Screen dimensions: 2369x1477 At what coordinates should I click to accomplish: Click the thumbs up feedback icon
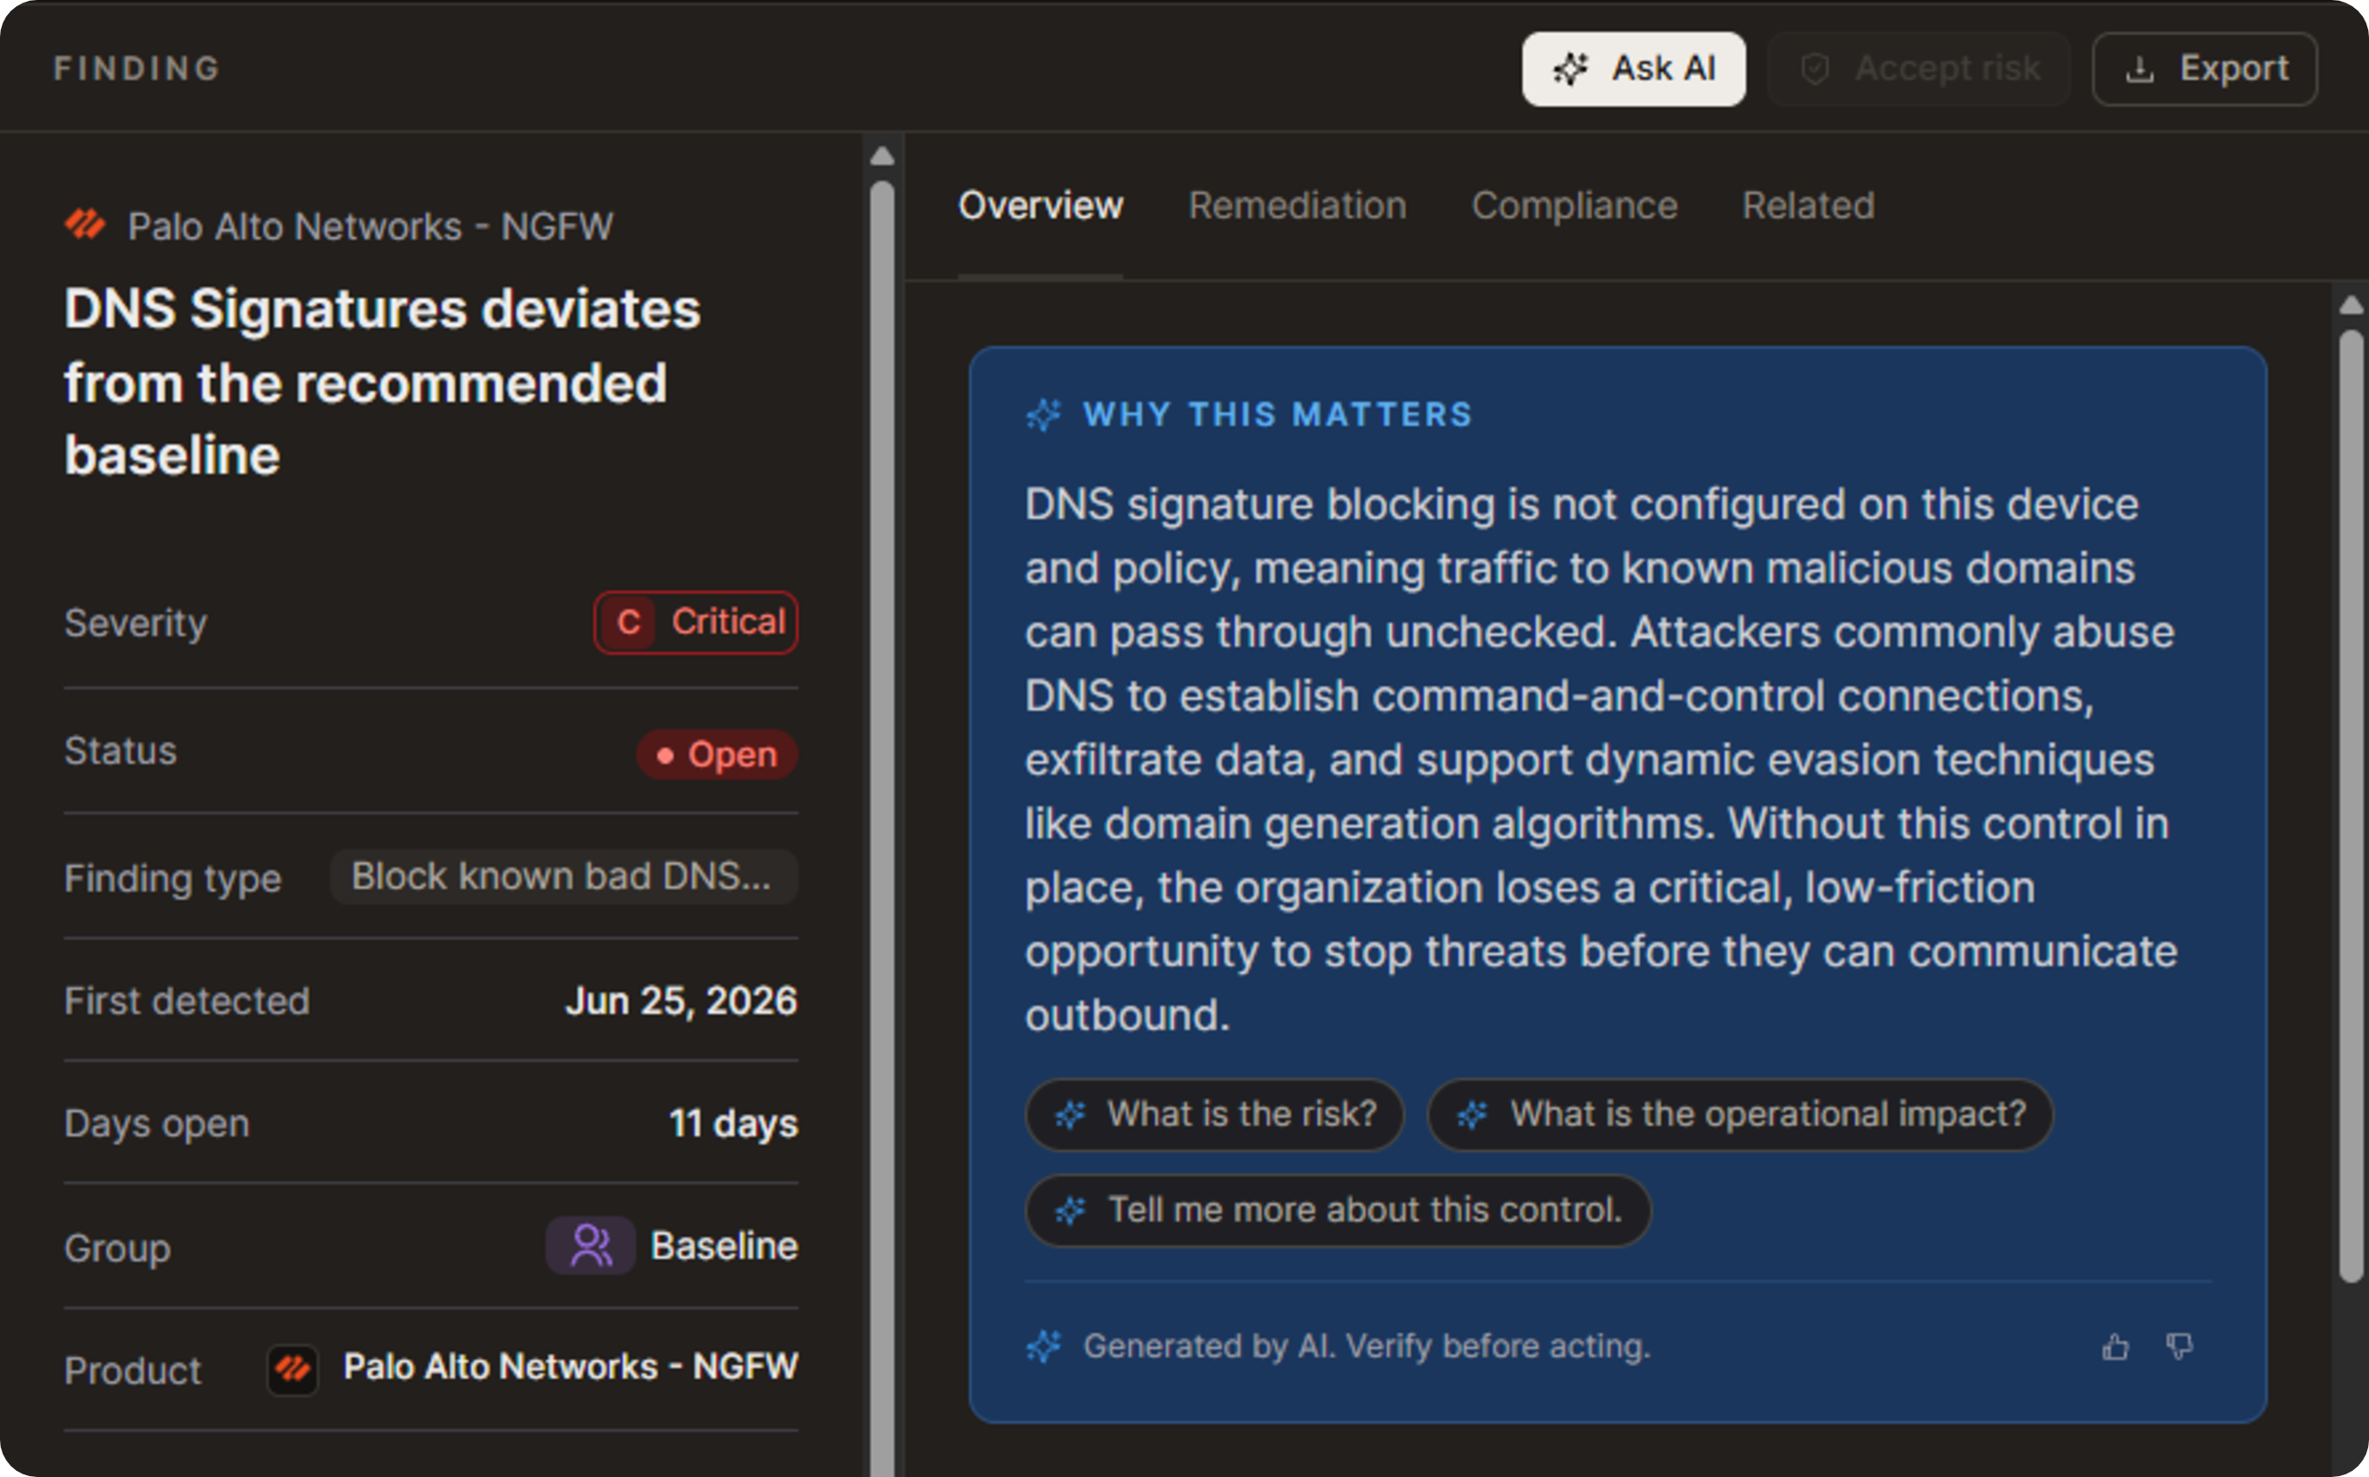coord(2115,1347)
